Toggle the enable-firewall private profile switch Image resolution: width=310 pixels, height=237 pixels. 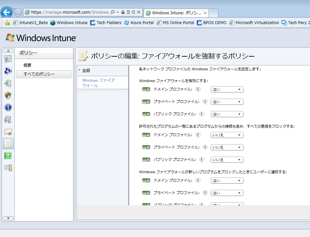coord(146,102)
